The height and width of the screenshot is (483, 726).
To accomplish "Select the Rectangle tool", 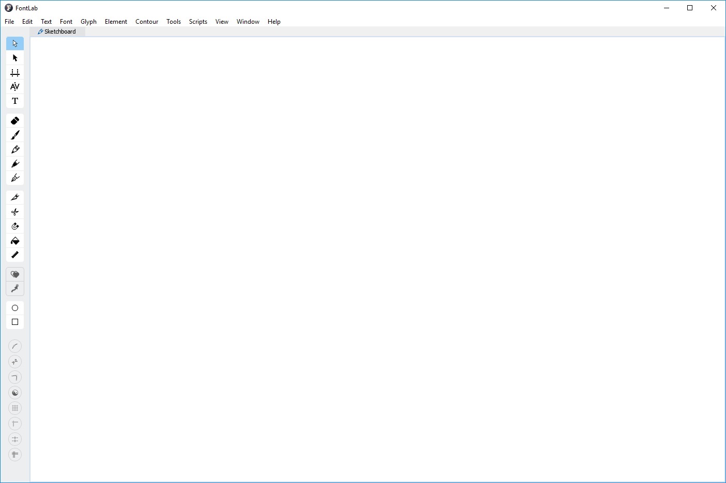I will 15,322.
